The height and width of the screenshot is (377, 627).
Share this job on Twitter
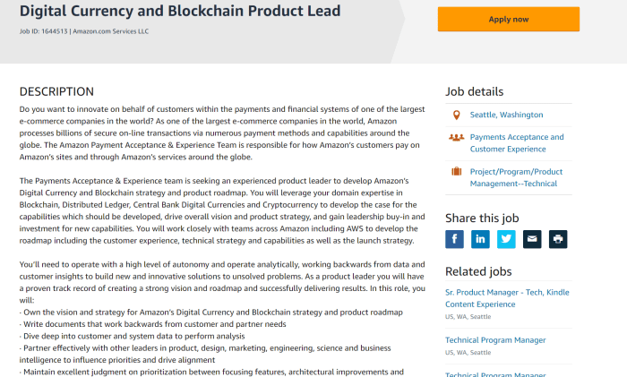click(507, 239)
